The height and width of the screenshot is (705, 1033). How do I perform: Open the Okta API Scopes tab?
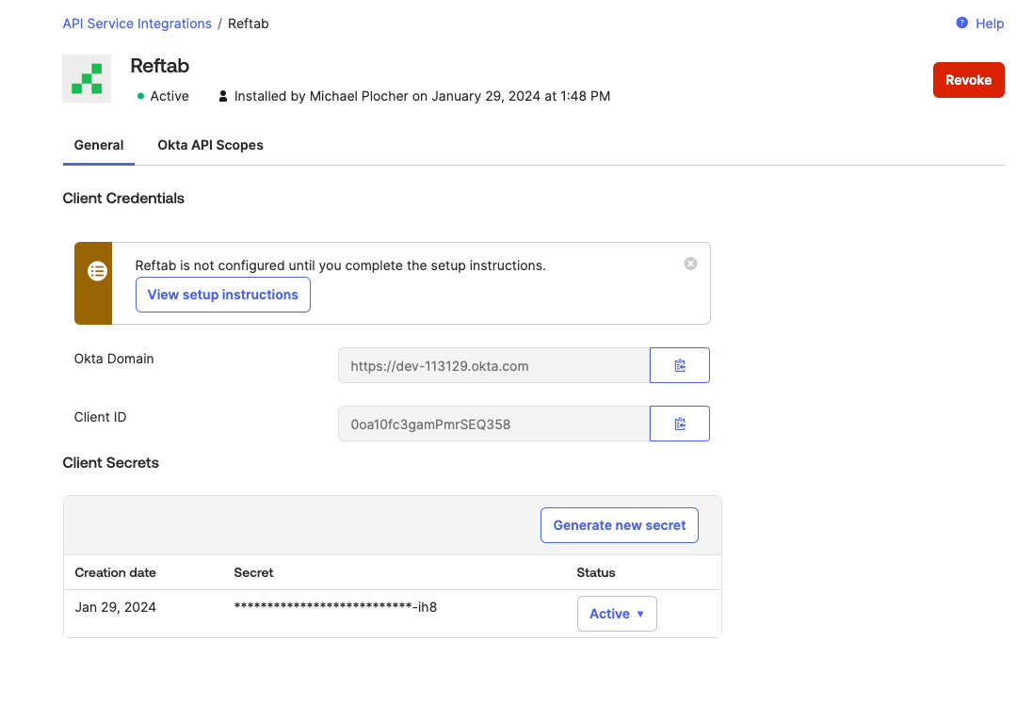click(x=210, y=145)
